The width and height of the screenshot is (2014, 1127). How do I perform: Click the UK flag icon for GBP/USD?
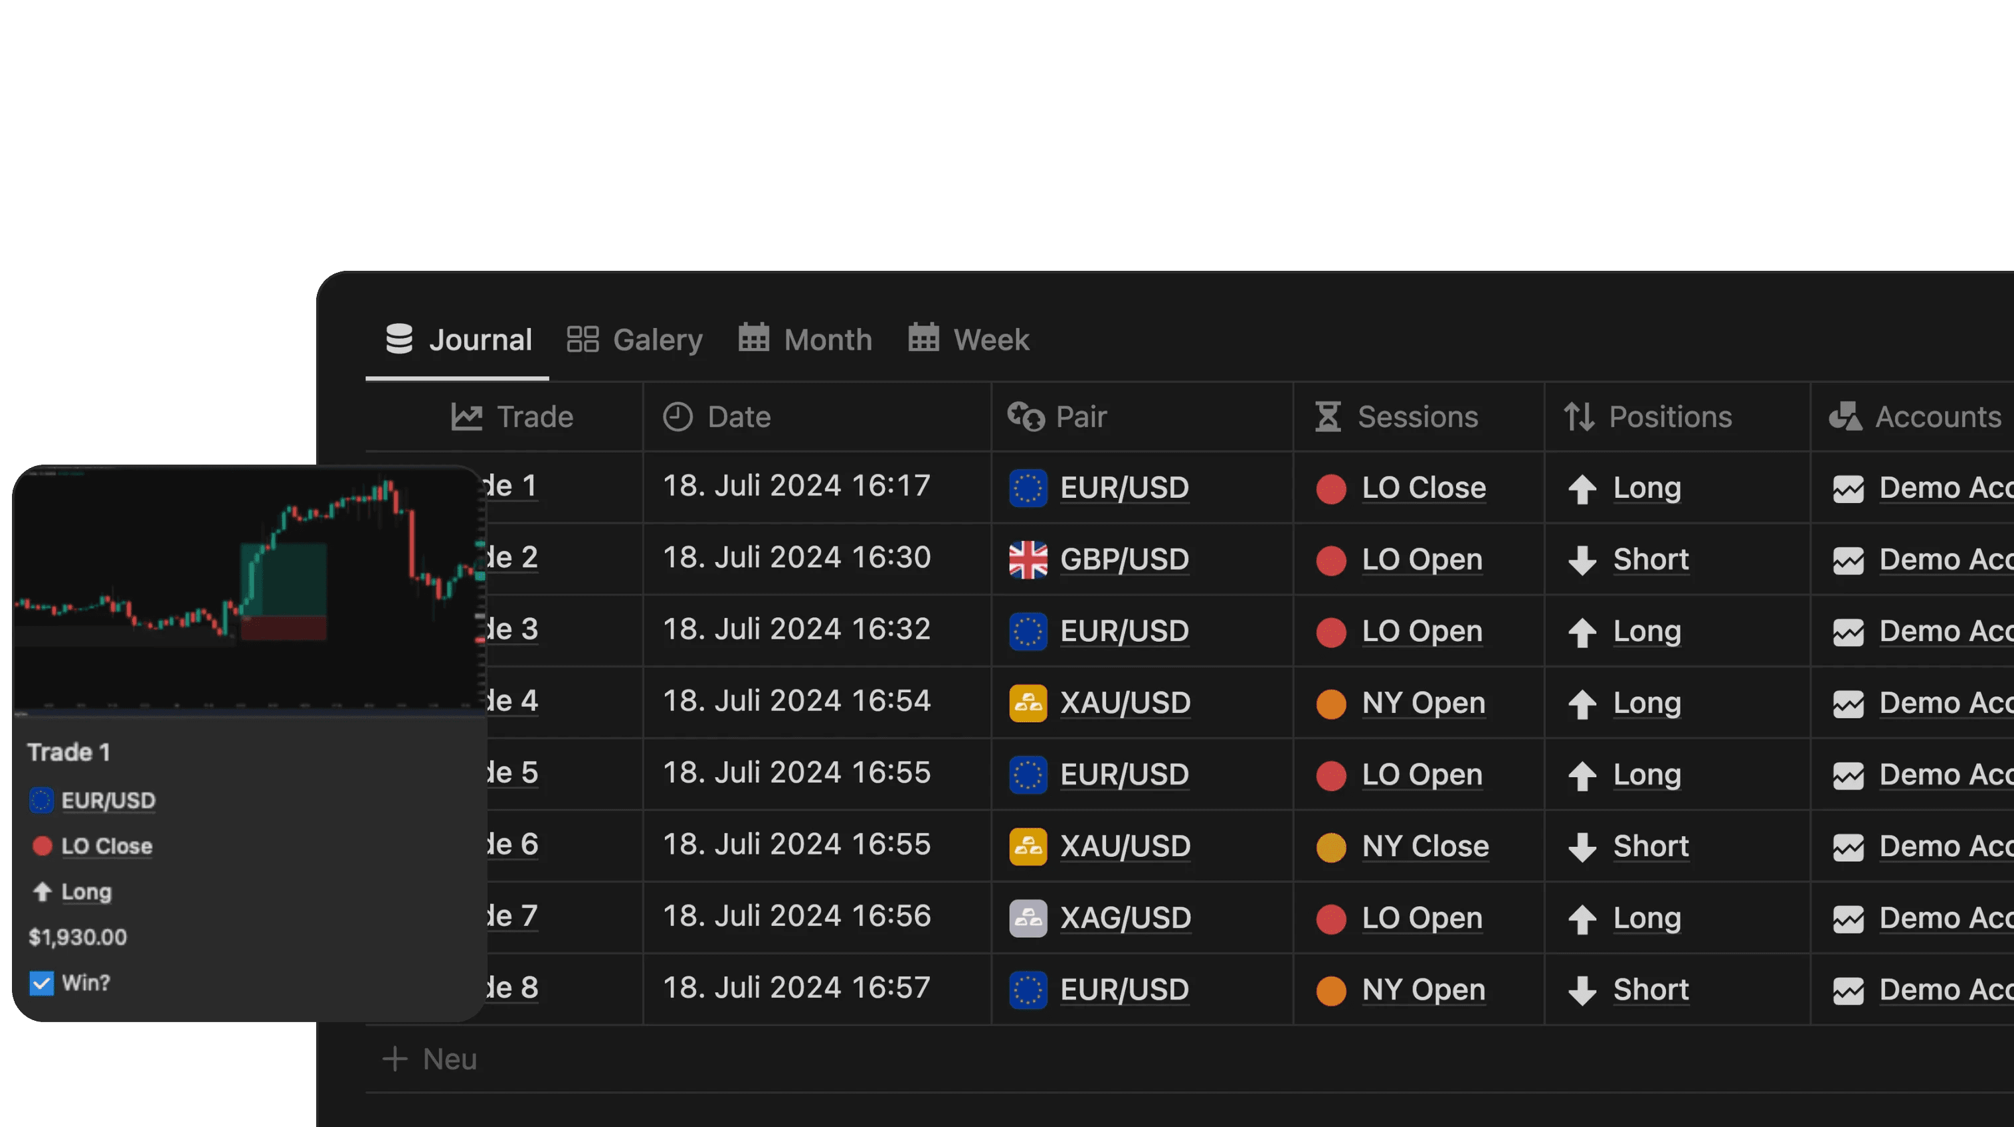click(x=1028, y=560)
